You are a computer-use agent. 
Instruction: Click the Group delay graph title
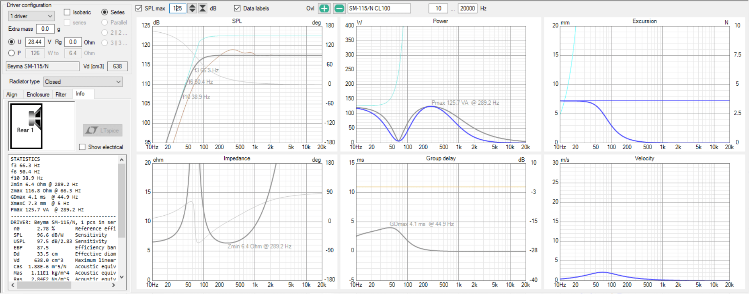[x=441, y=158]
